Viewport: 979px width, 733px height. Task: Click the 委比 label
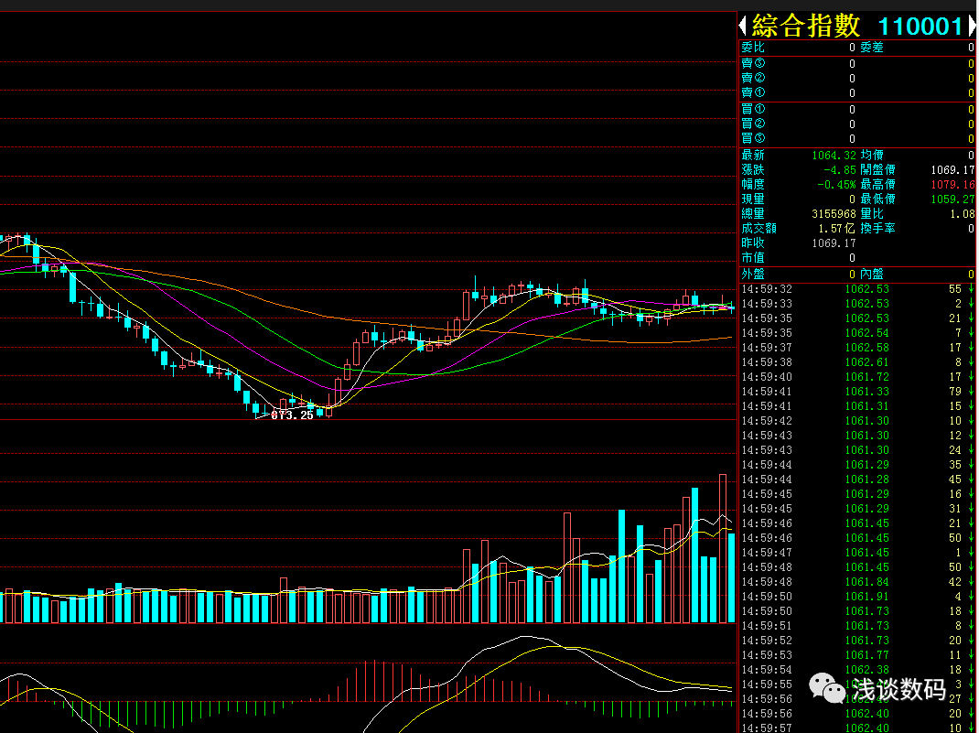pyautogui.click(x=753, y=48)
